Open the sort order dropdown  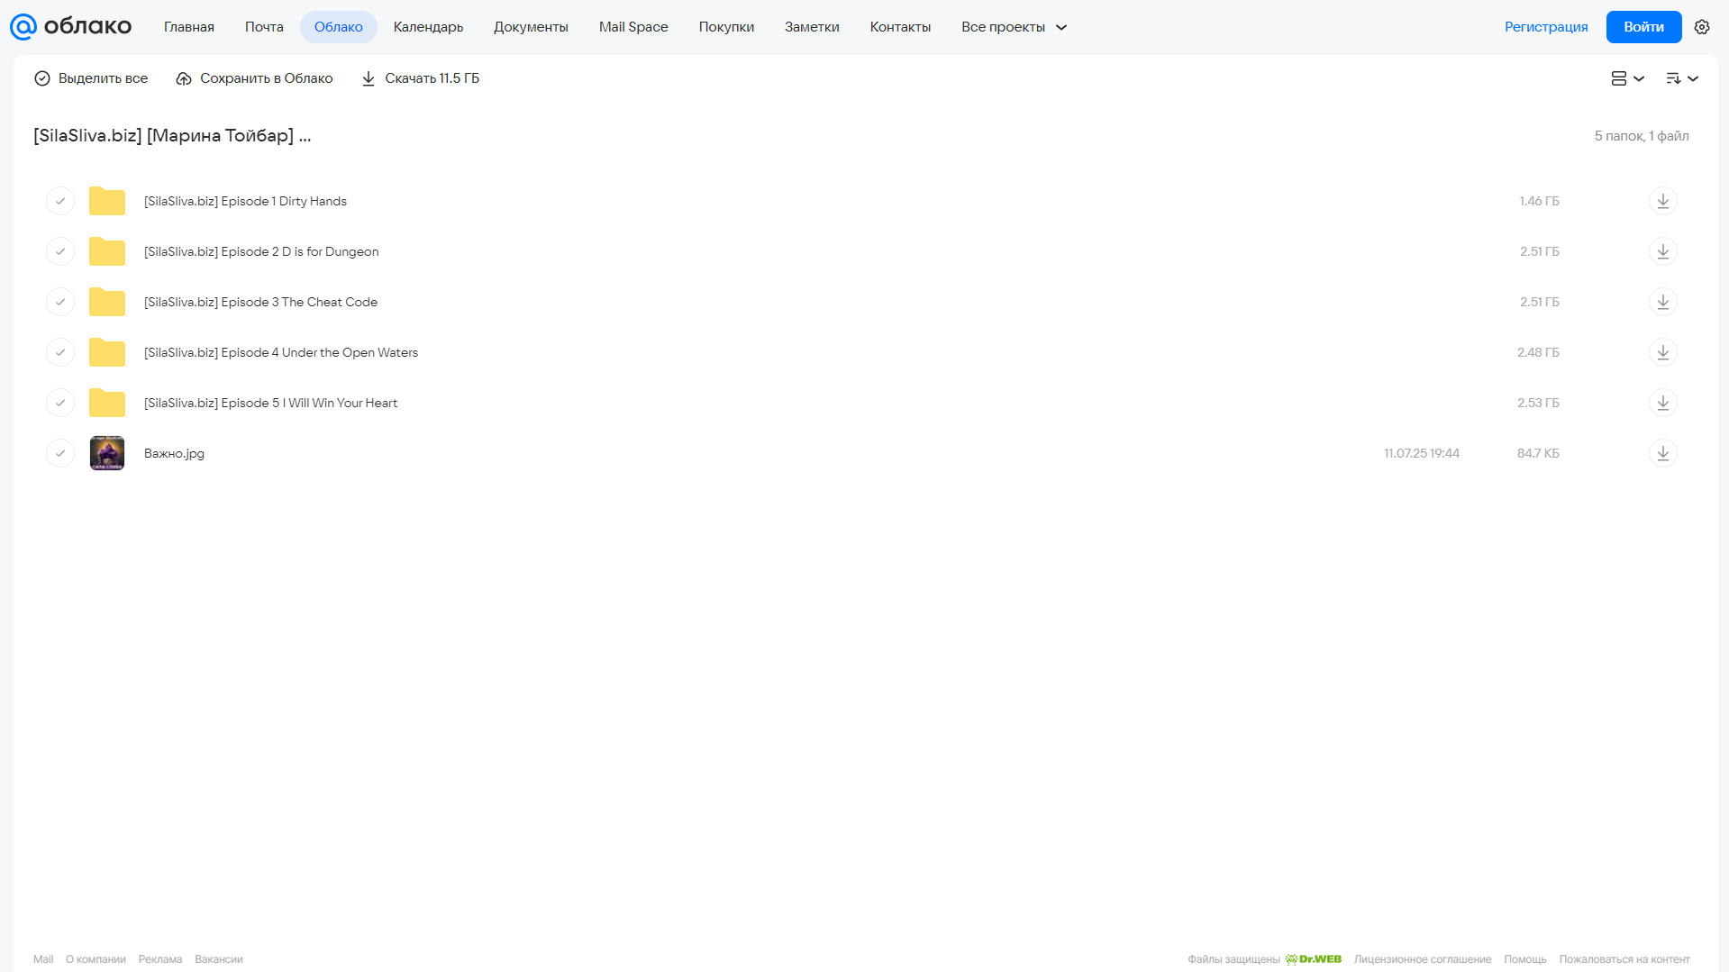click(1681, 78)
